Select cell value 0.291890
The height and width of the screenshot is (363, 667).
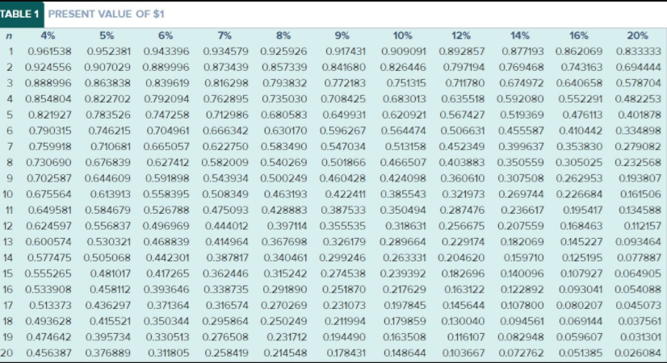pyautogui.click(x=284, y=290)
